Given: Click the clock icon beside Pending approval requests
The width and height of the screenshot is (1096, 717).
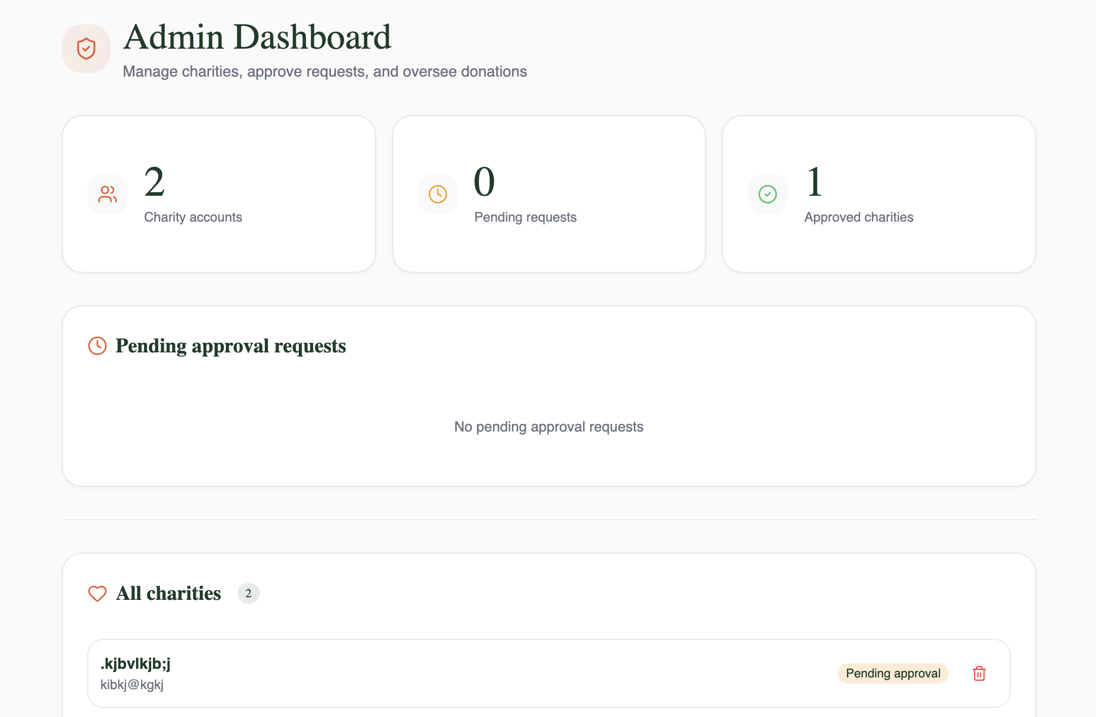Looking at the screenshot, I should point(97,346).
